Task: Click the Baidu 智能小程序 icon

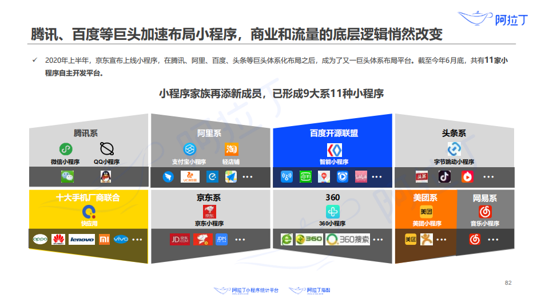Action: coord(334,150)
